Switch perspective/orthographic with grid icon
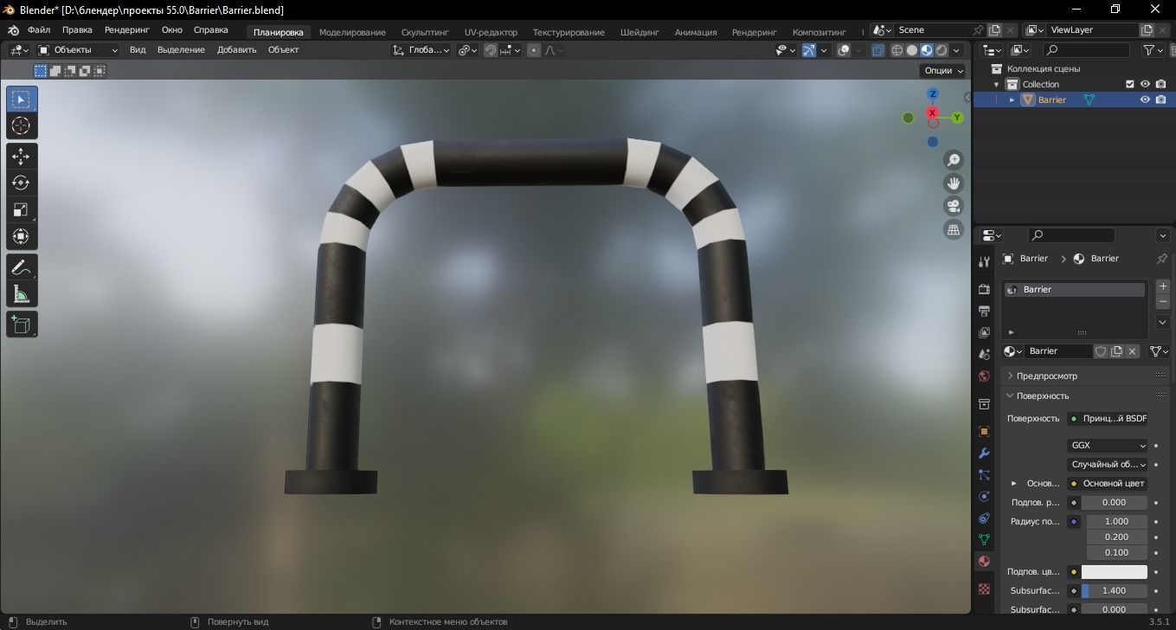This screenshot has width=1176, height=630. point(953,230)
